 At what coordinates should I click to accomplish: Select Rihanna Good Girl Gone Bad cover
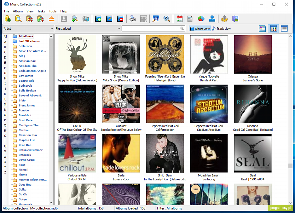pos(253,104)
